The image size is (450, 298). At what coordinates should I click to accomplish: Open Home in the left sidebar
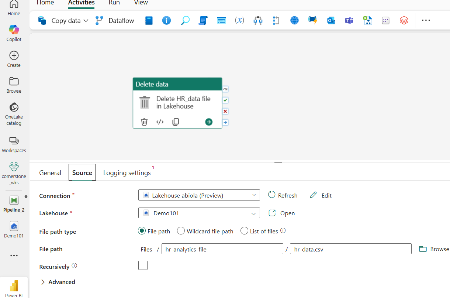tap(14, 8)
